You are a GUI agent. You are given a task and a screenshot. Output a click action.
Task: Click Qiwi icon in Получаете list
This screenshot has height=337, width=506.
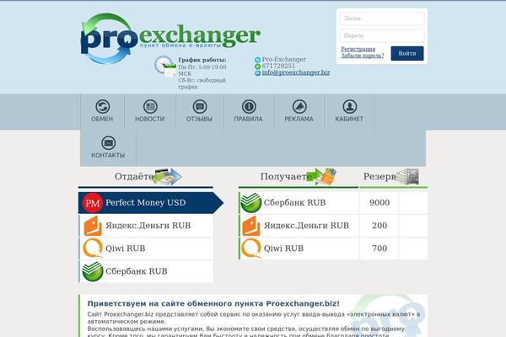[x=250, y=249]
